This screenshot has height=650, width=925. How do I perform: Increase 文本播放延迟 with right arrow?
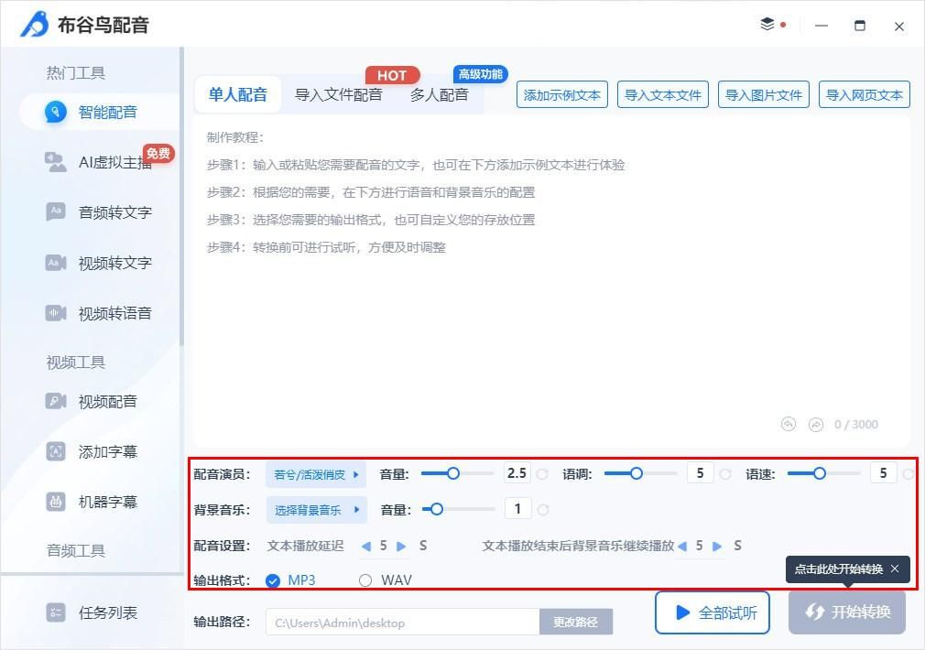(x=401, y=547)
